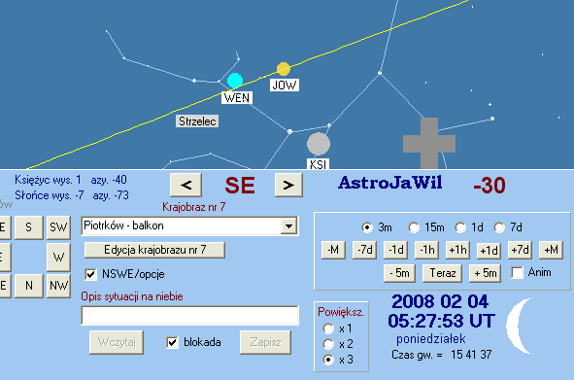This screenshot has width=574, height=380.
Task: Uncheck the blokada checkbox
Action: (x=173, y=342)
